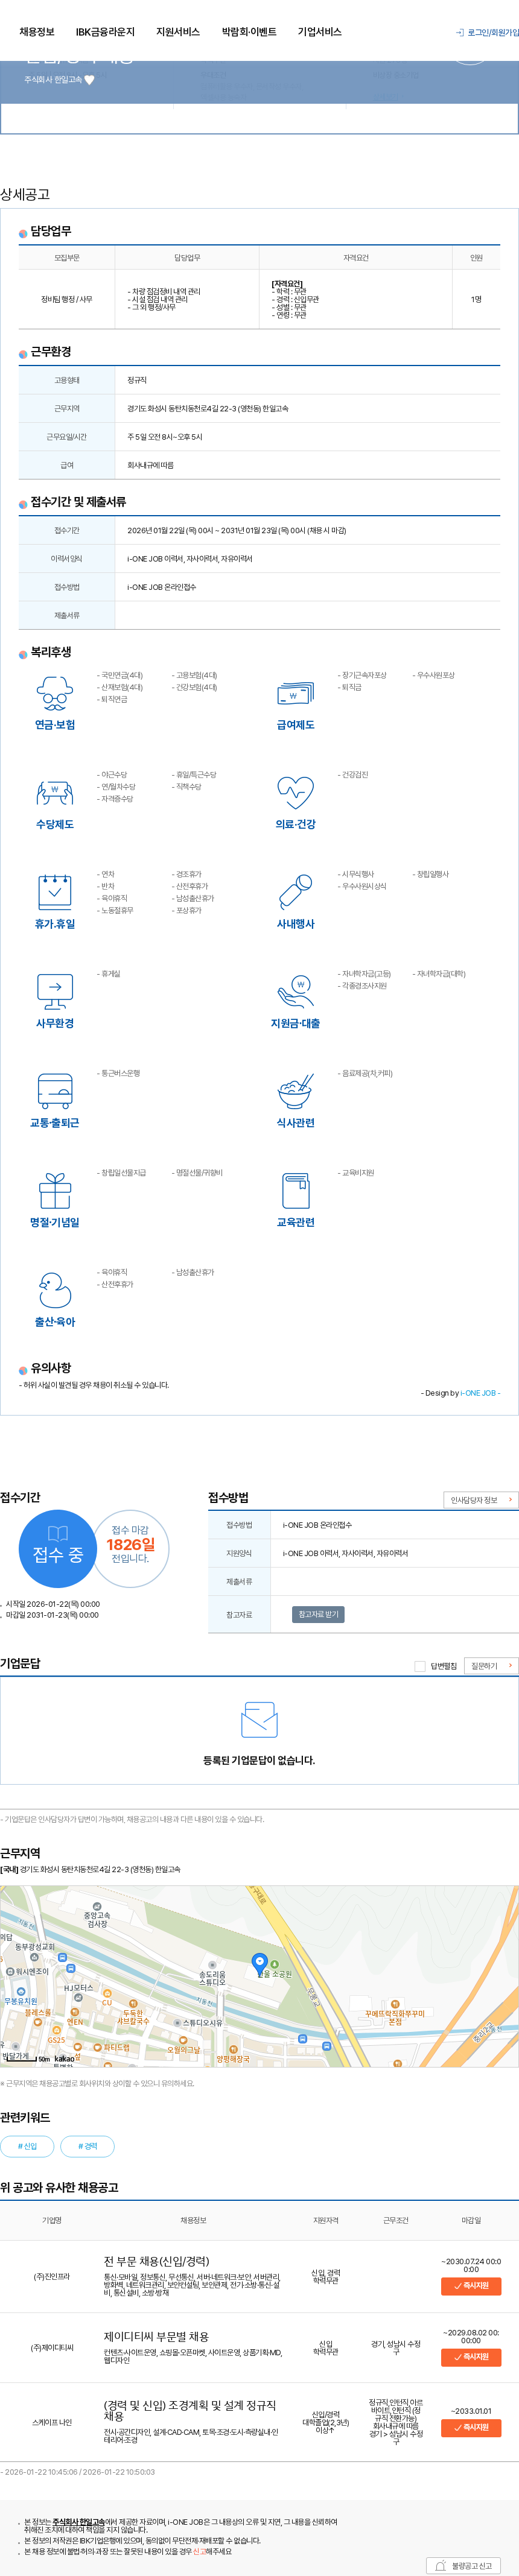Click the 의료·건강 heart icon

[295, 792]
